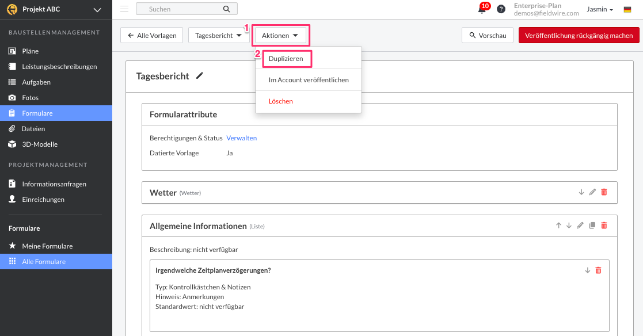Delete the Wetter section with trash icon
The height and width of the screenshot is (336, 643).
point(604,192)
